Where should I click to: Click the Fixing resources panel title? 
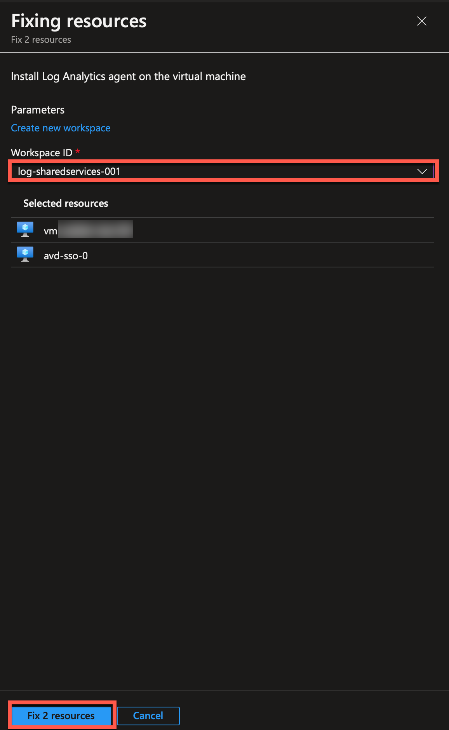point(79,21)
